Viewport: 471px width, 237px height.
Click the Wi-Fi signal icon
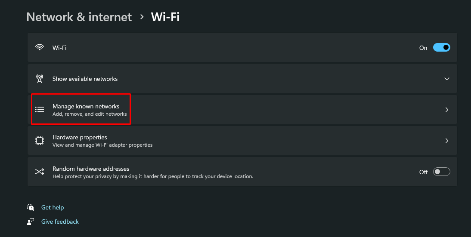40,47
